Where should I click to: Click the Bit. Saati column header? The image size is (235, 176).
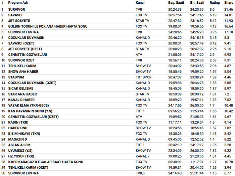(197, 3)
